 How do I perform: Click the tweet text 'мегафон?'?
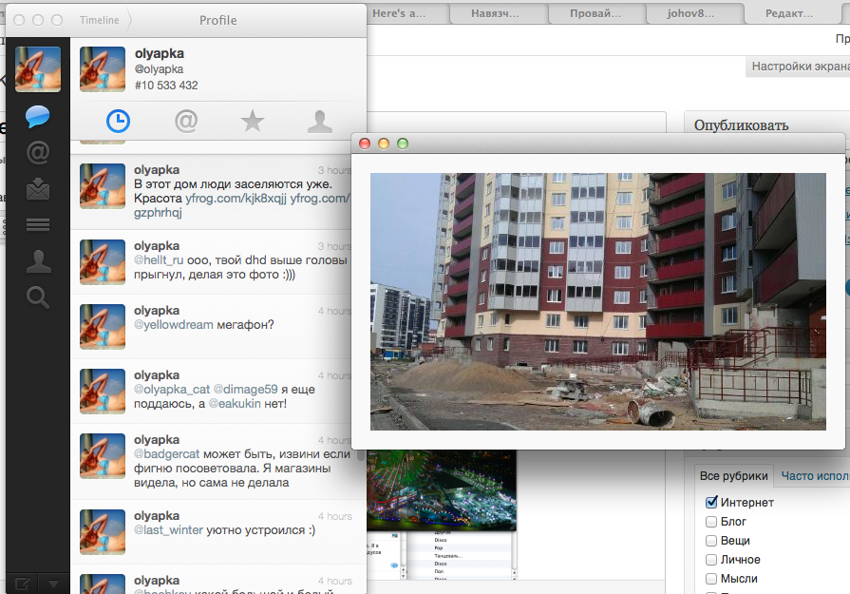[x=245, y=325]
